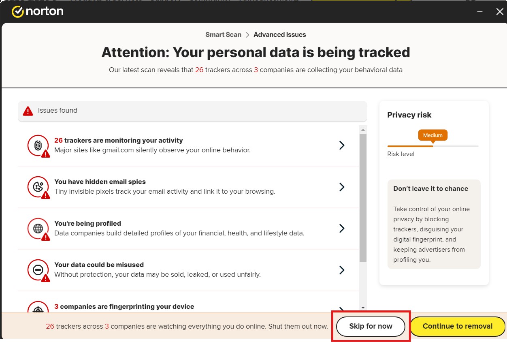Minimize the Norton window
The width and height of the screenshot is (507, 342).
(x=480, y=12)
